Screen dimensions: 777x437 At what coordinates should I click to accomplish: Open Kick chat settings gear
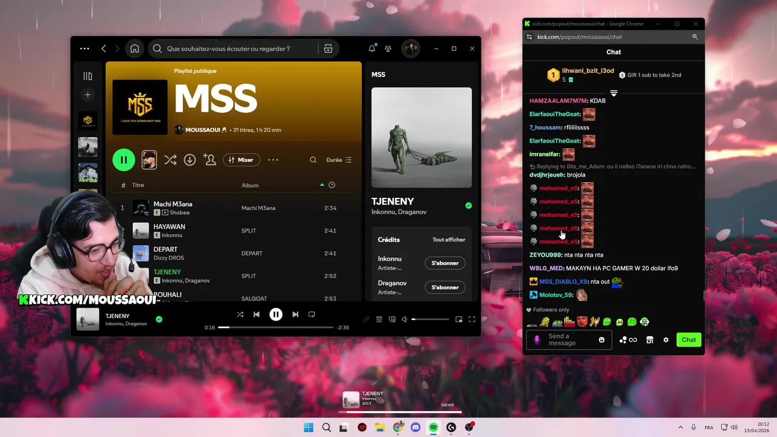(666, 340)
